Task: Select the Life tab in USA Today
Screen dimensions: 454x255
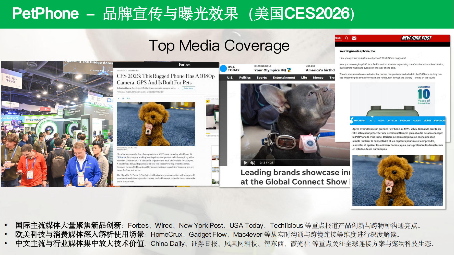Action: (x=304, y=78)
